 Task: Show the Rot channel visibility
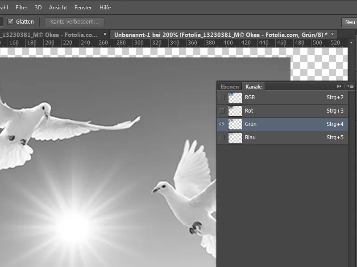click(x=222, y=111)
